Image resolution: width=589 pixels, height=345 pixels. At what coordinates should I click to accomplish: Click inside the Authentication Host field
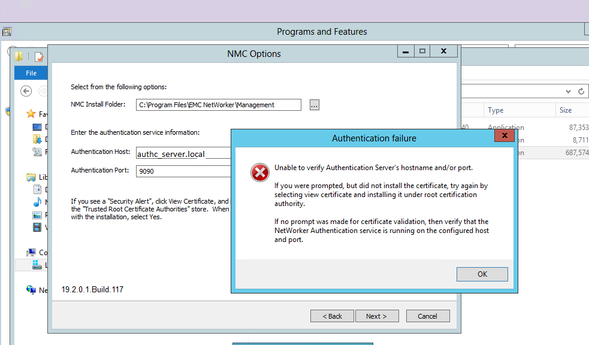coord(180,153)
